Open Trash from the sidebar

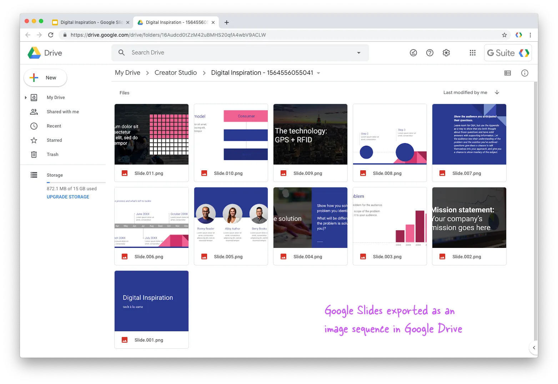tap(52, 154)
